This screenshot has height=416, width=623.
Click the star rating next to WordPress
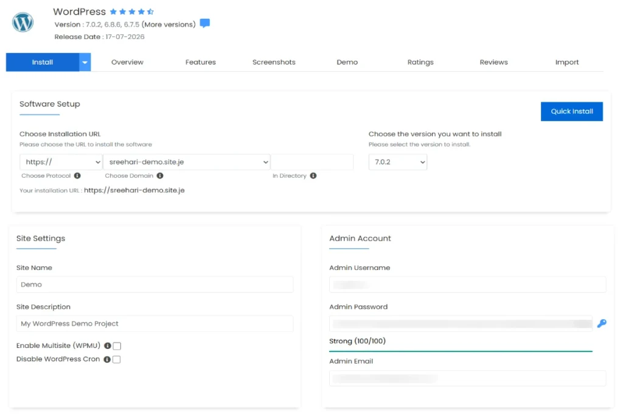pyautogui.click(x=131, y=12)
